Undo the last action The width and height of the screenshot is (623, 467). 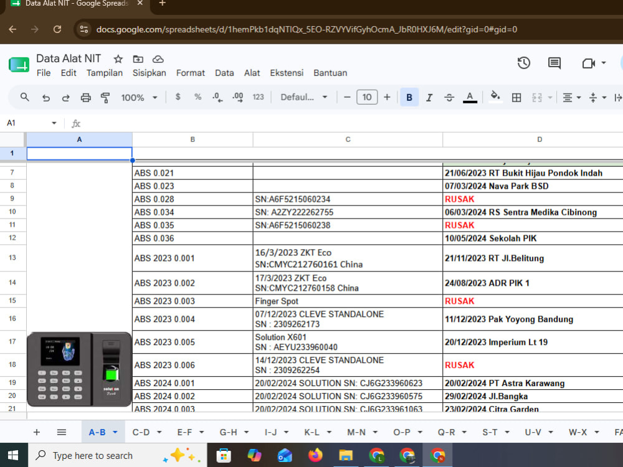click(x=46, y=98)
